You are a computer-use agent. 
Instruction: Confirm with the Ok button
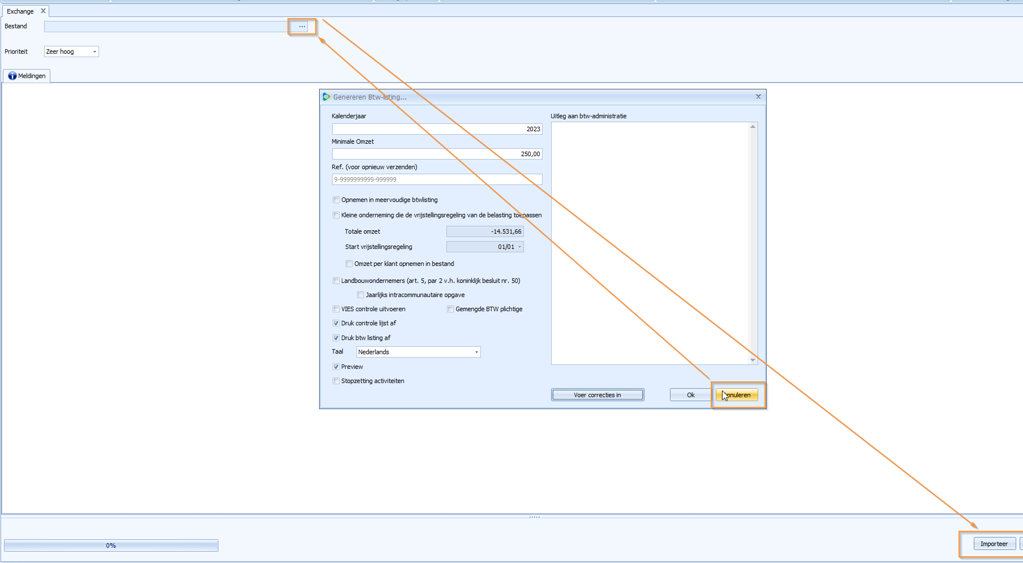690,395
